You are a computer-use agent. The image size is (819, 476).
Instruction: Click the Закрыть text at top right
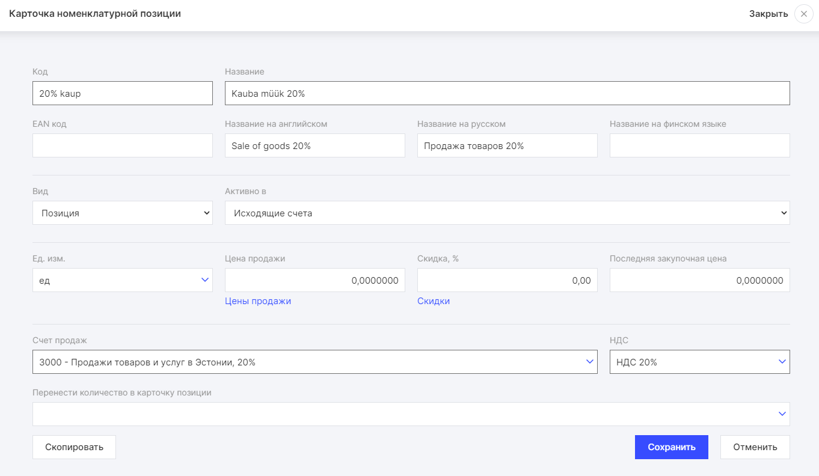click(768, 14)
